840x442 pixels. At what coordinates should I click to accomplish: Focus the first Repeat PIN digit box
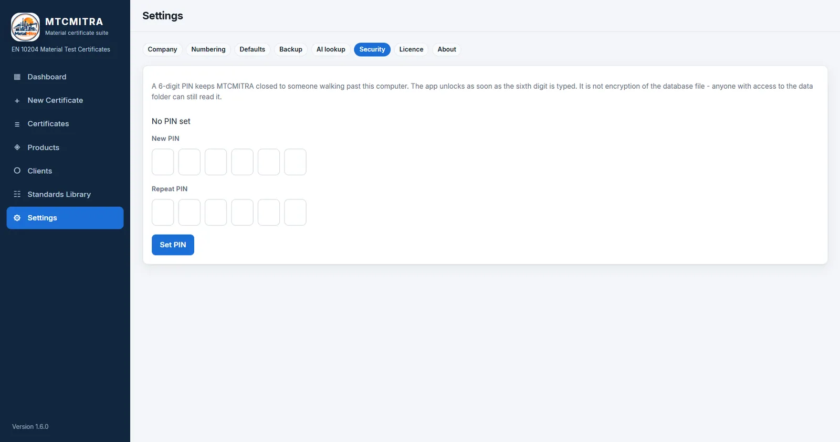click(x=163, y=213)
